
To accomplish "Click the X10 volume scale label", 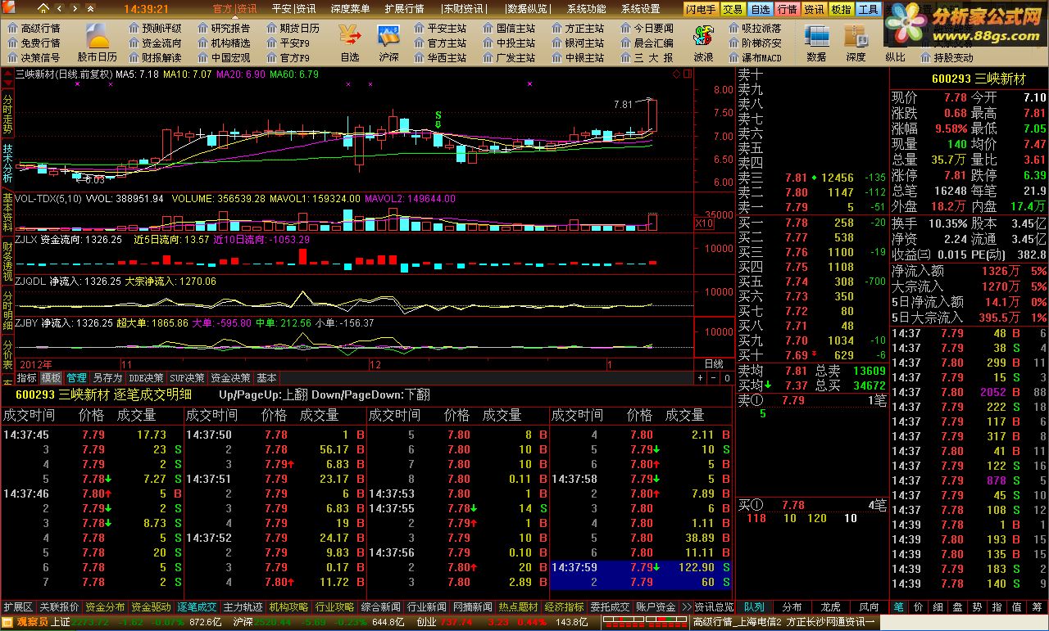I will [x=704, y=223].
